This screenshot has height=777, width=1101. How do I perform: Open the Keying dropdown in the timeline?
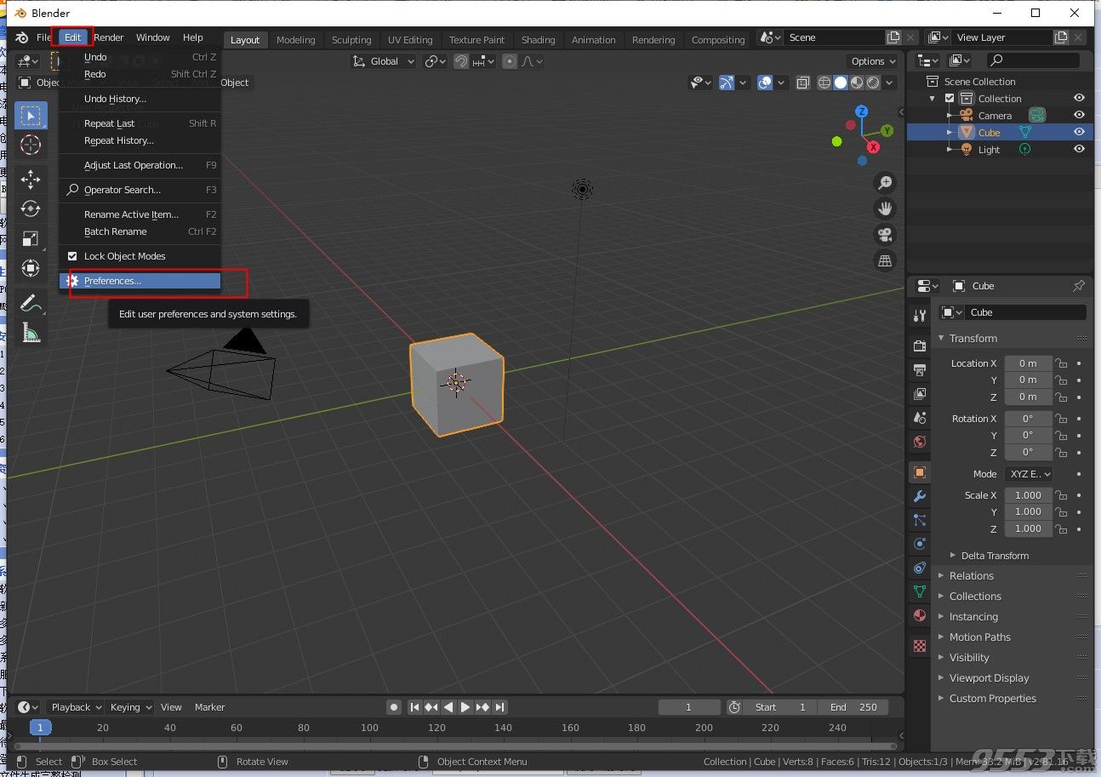click(130, 707)
